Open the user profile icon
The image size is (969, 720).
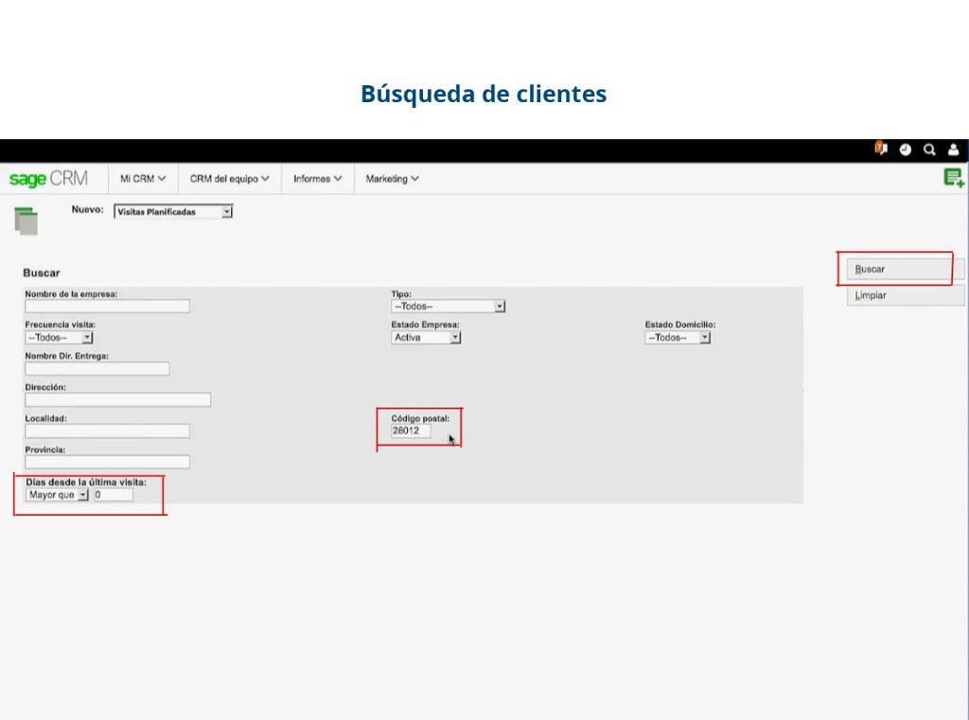[x=953, y=149]
